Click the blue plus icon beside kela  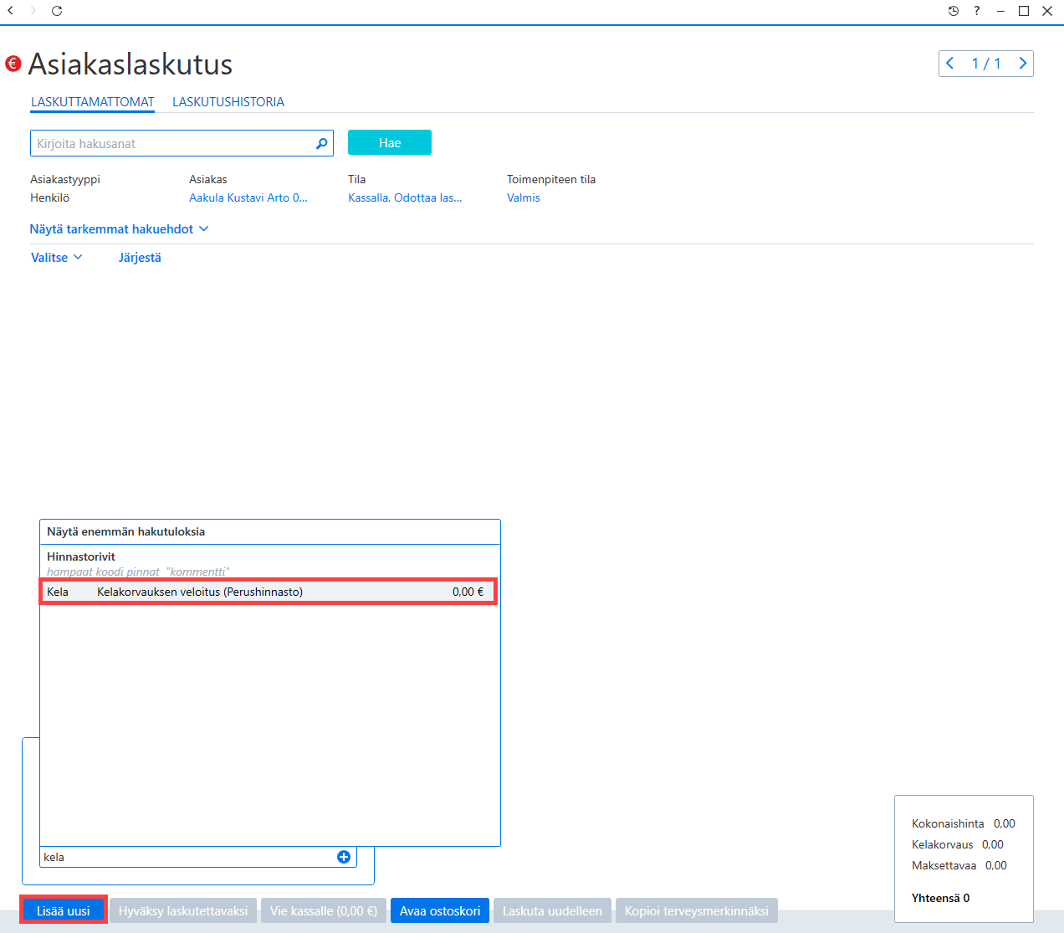(x=344, y=857)
